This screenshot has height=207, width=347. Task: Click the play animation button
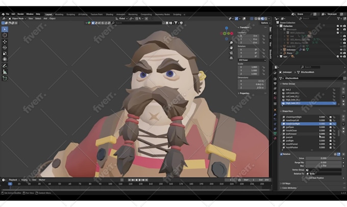(140, 180)
